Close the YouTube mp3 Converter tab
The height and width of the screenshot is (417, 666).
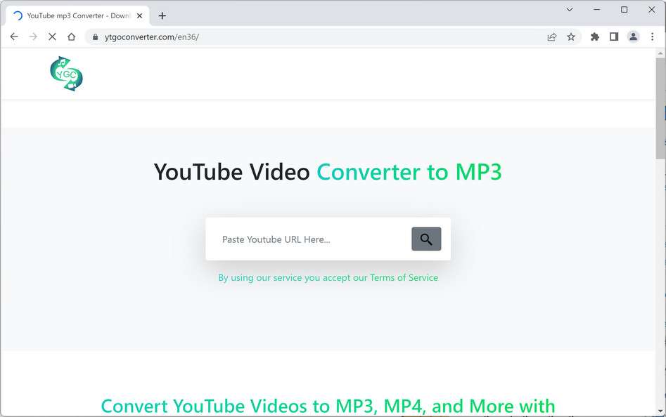pos(139,15)
